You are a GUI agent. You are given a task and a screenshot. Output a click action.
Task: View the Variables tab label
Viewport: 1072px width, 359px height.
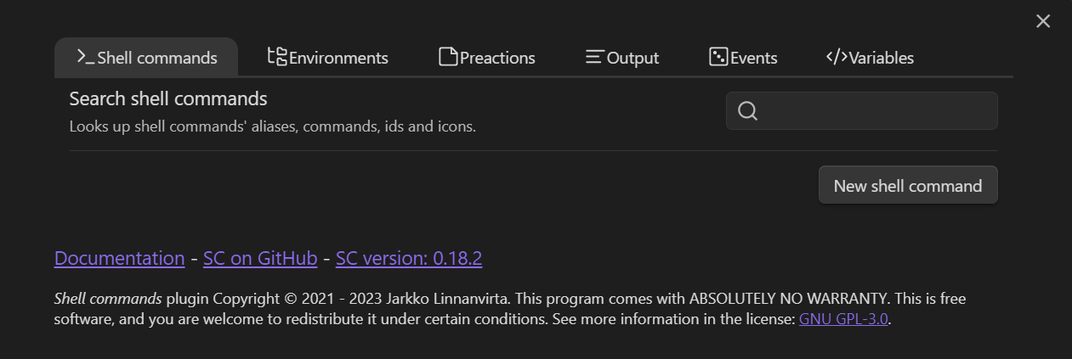(x=882, y=58)
